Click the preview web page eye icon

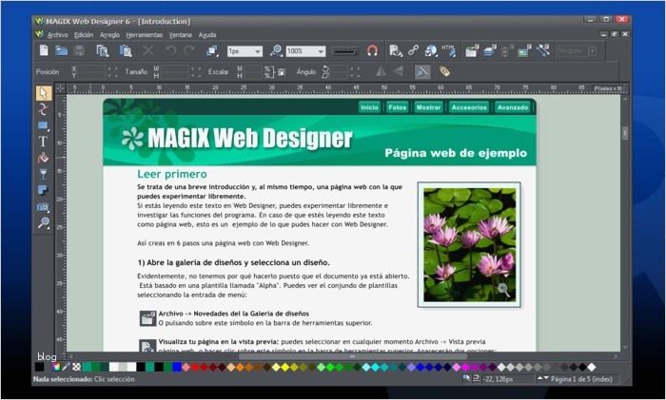[396, 51]
